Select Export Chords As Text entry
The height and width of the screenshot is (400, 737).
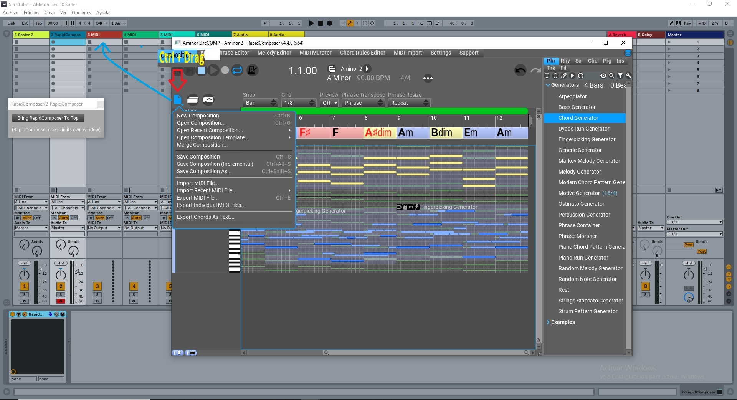tap(233, 217)
